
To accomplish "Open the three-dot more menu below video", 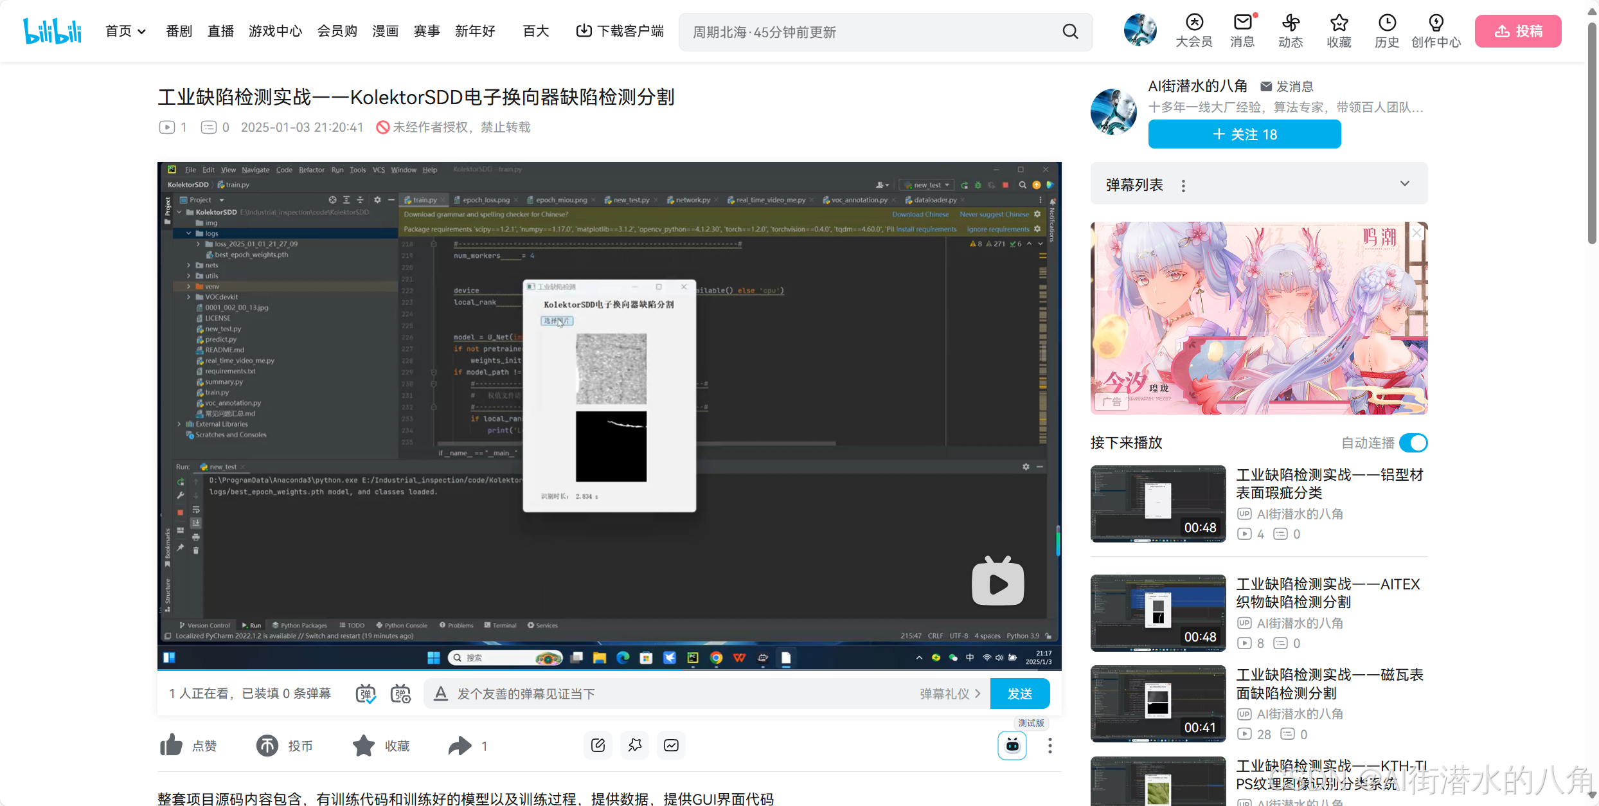I will [x=1050, y=746].
